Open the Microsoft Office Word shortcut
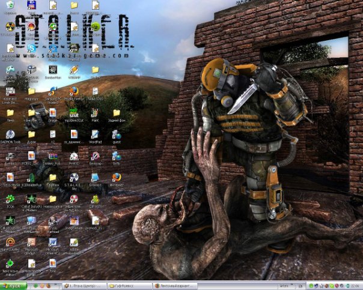Viewport: 363px width, 290px height. click(x=53, y=243)
